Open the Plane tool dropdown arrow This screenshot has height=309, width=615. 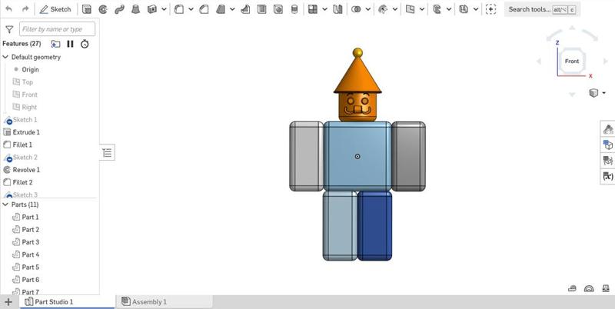[x=421, y=9]
